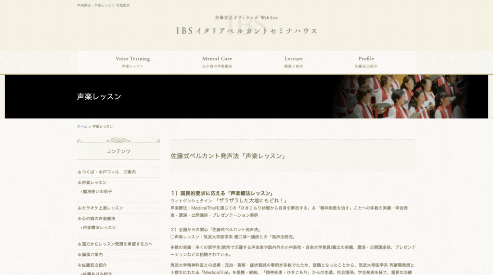Image resolution: width=493 pixels, height=275 pixels.
Task: Click the IBS イタリアベルカントセミナハウス site logo
Action: (246, 25)
